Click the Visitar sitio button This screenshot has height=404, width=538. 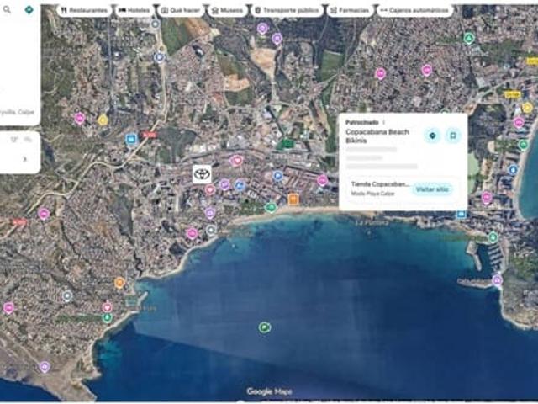pos(432,189)
